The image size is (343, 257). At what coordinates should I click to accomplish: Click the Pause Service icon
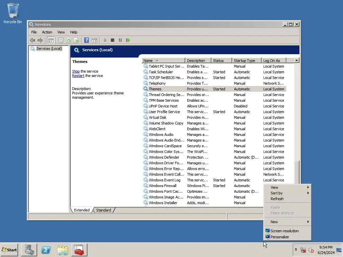[x=120, y=40]
